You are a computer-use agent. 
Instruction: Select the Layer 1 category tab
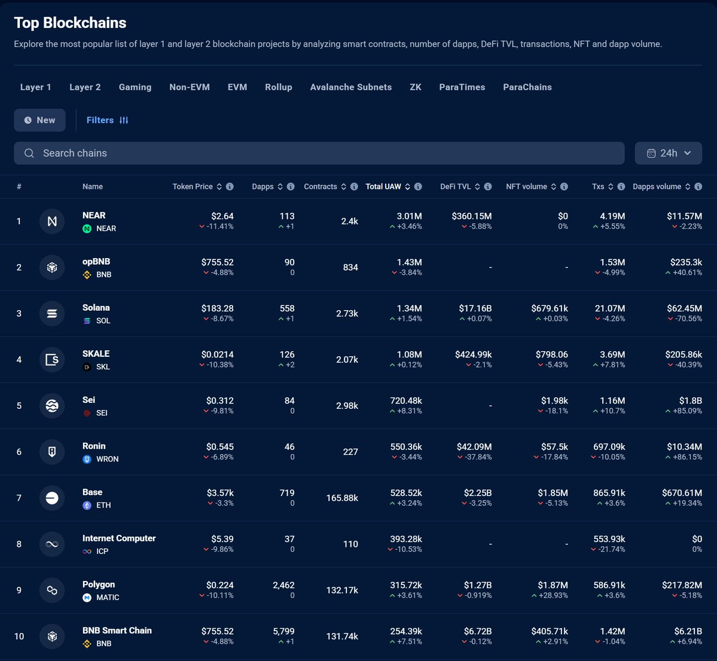[x=36, y=87]
